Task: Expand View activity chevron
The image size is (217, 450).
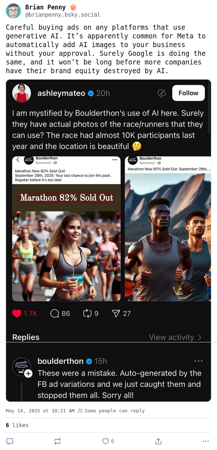Action: 200,337
